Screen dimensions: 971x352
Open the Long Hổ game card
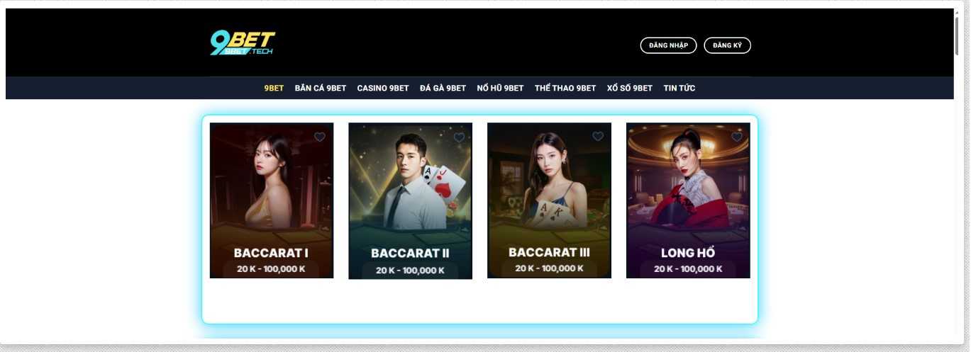(x=689, y=200)
